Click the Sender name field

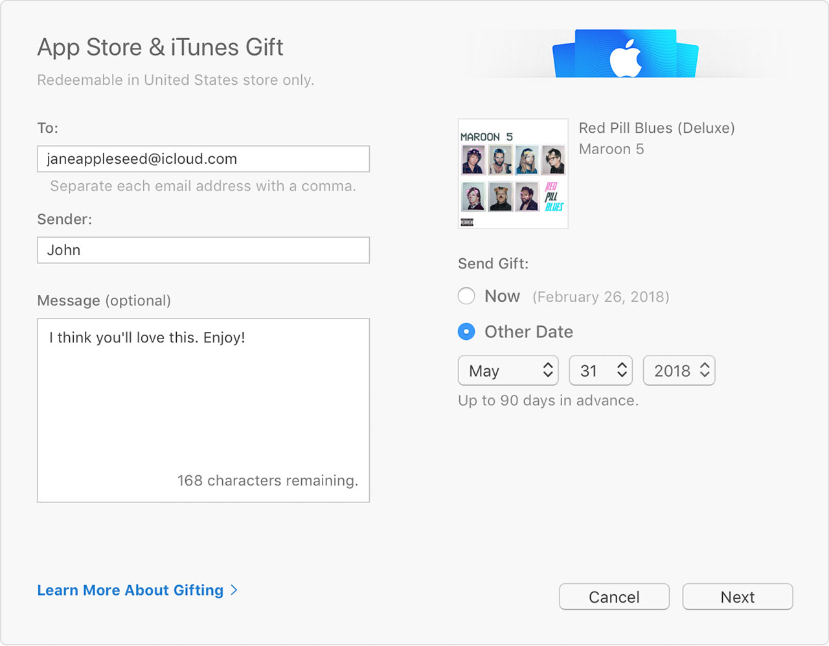point(203,250)
